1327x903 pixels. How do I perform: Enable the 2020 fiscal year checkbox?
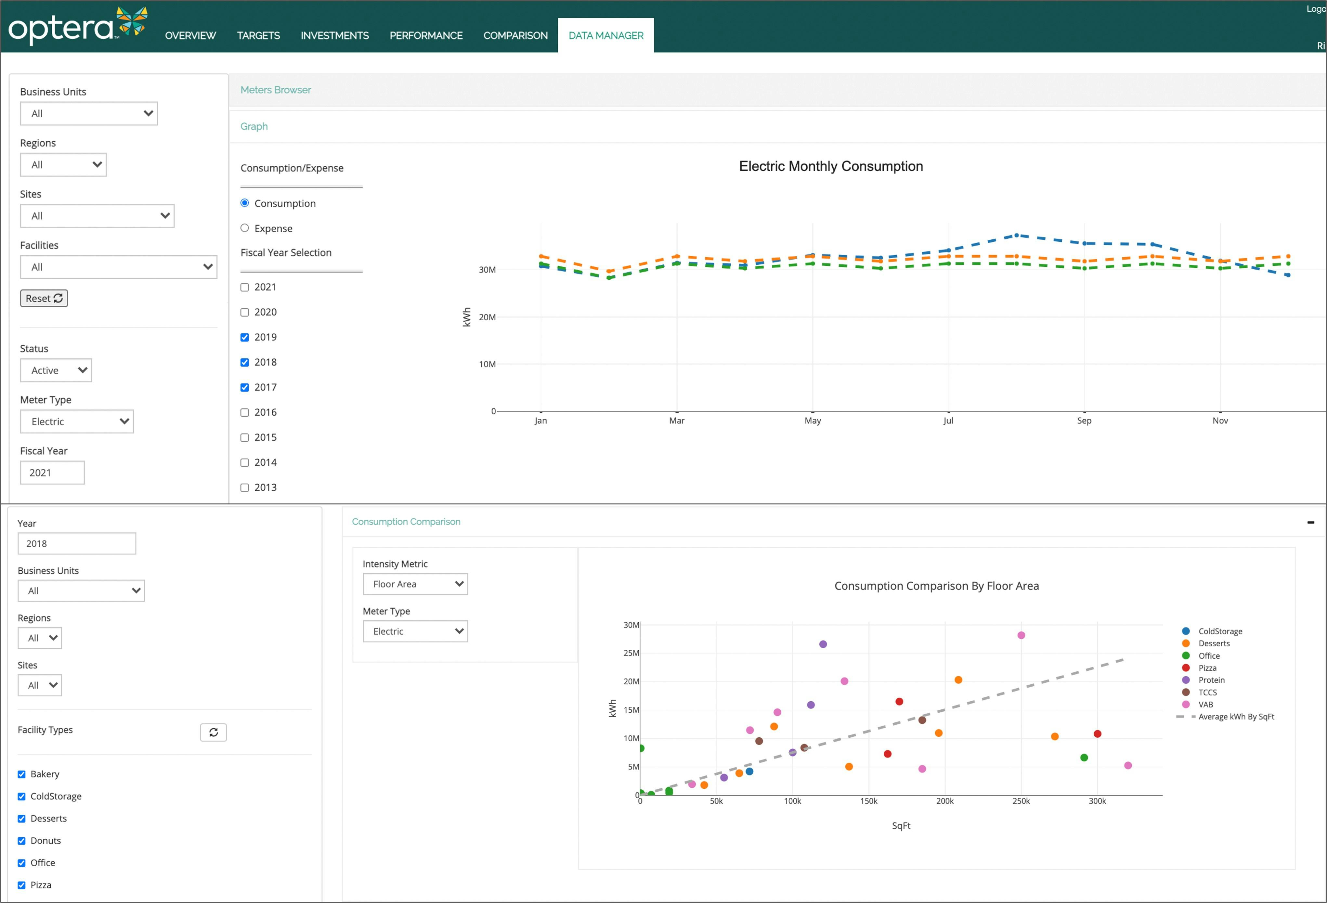click(x=245, y=312)
